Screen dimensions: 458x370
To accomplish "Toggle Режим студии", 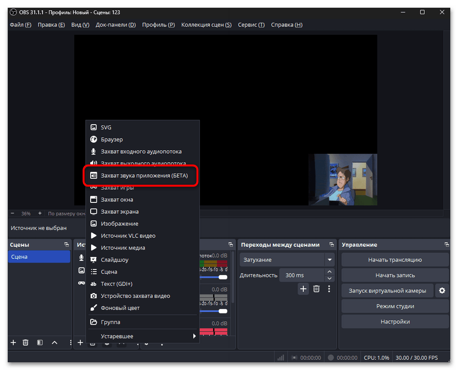I will pyautogui.click(x=395, y=306).
